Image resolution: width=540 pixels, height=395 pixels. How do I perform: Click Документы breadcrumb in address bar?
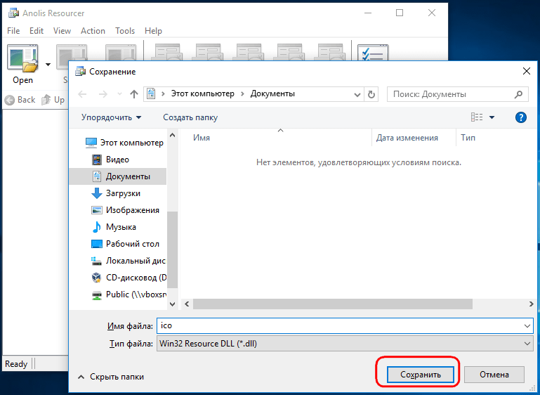[272, 93]
